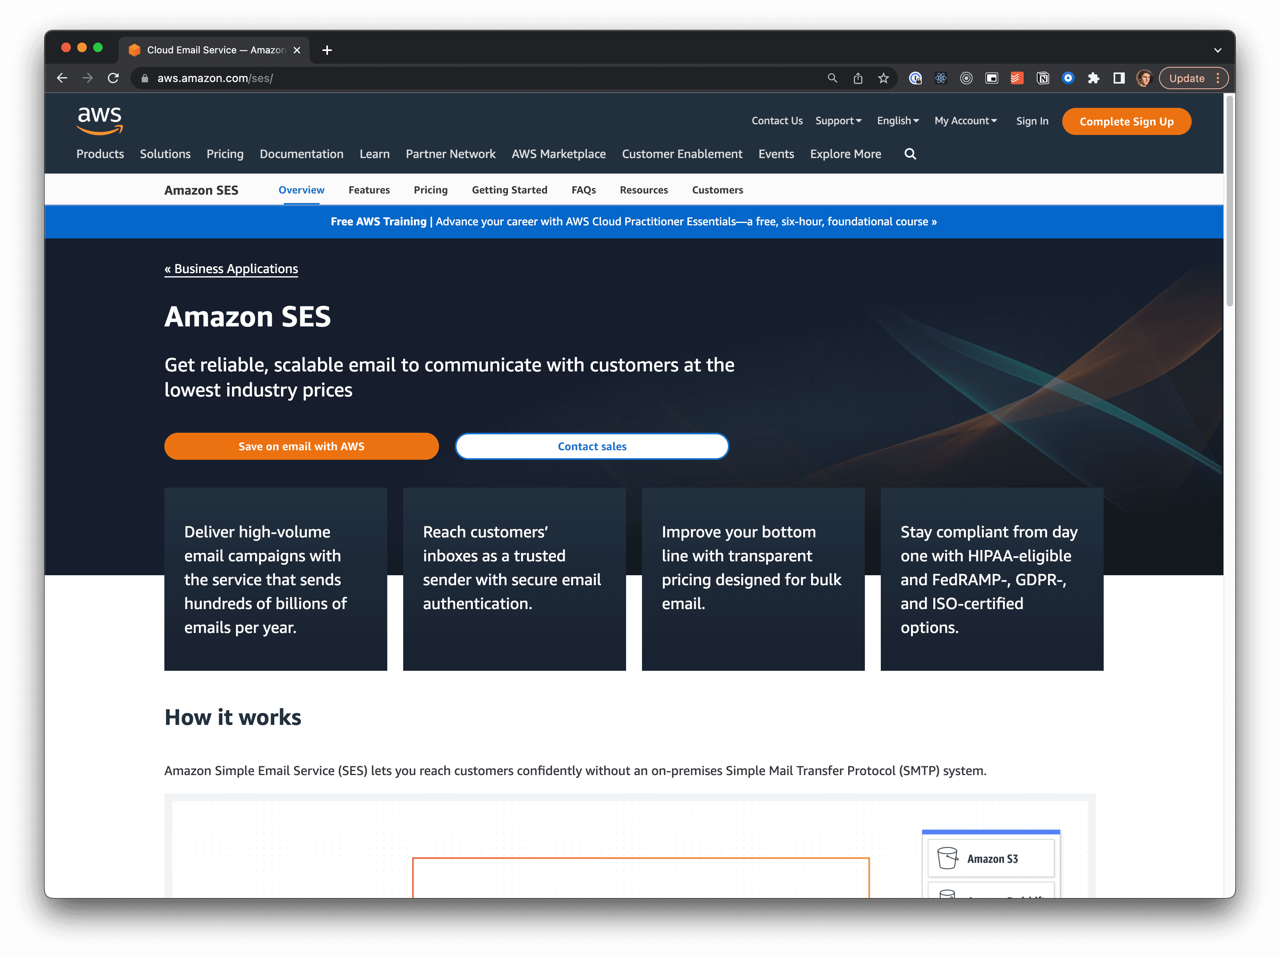Click the share page icon
This screenshot has height=957, width=1280.
pos(858,78)
